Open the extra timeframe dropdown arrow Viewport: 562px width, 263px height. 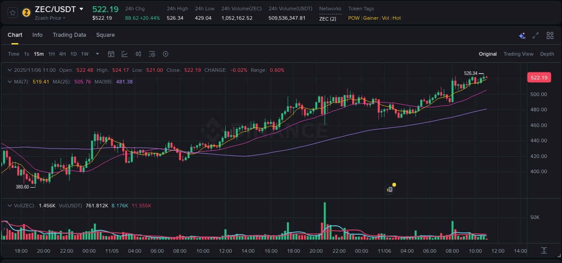(x=97, y=54)
